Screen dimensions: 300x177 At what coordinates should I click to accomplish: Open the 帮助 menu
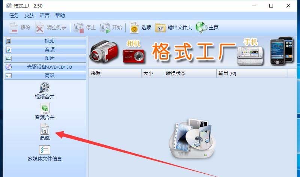click(x=60, y=15)
